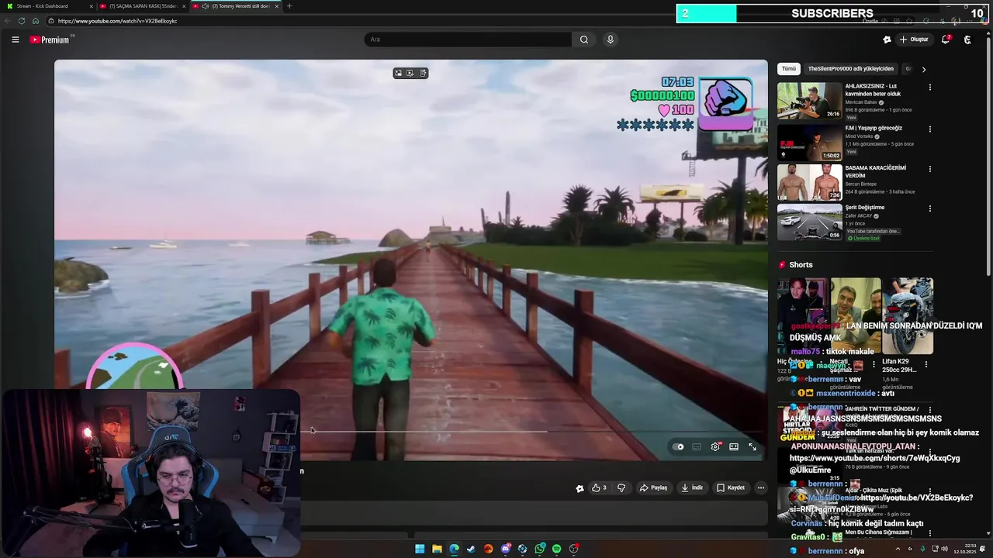Go to YouTube Premium home logo

[x=51, y=40]
